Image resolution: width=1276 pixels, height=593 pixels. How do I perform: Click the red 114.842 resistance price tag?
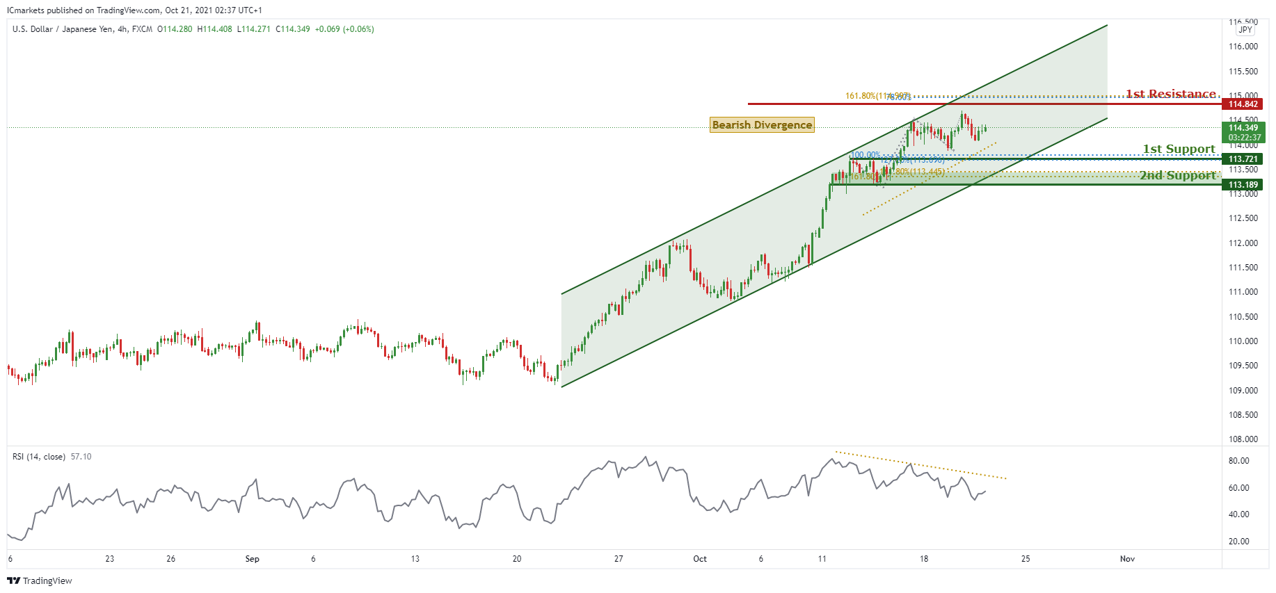coord(1243,104)
